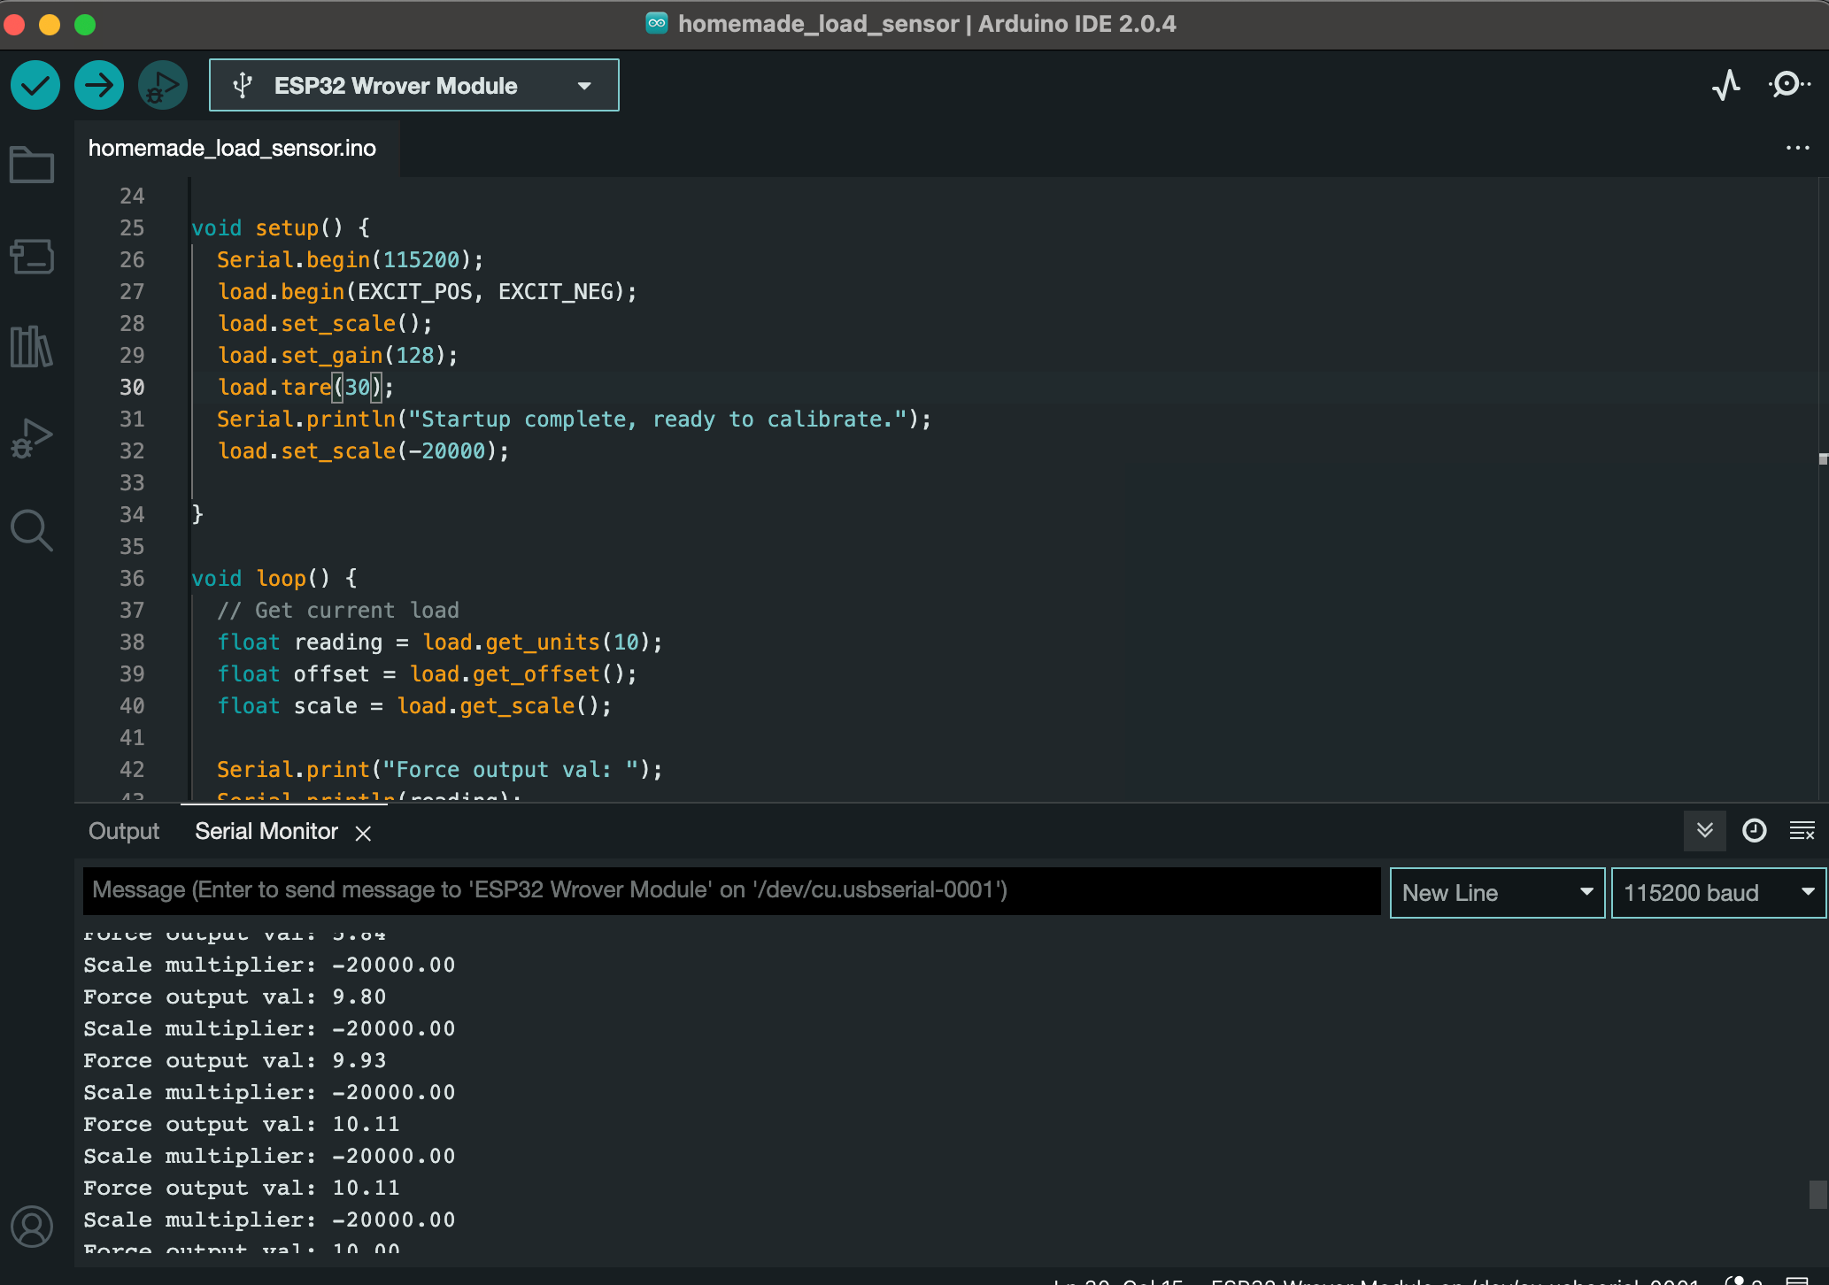This screenshot has width=1829, height=1285.
Task: Start debugging with the debug play icon
Action: pos(163,86)
